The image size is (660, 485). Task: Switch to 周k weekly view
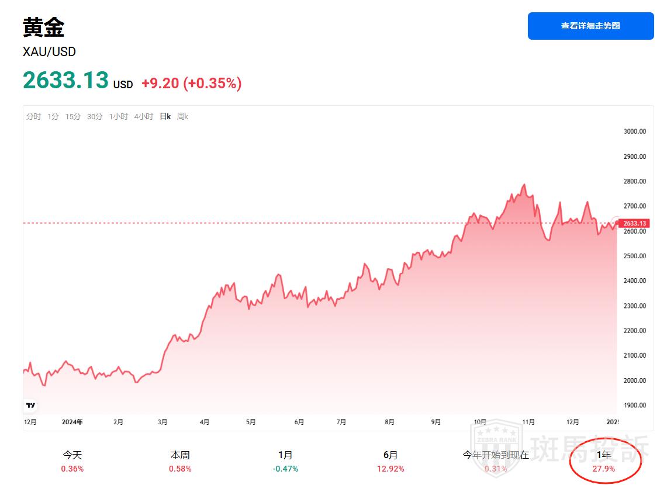point(182,116)
